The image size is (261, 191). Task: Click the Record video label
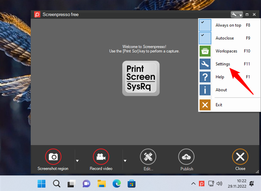click(101, 168)
